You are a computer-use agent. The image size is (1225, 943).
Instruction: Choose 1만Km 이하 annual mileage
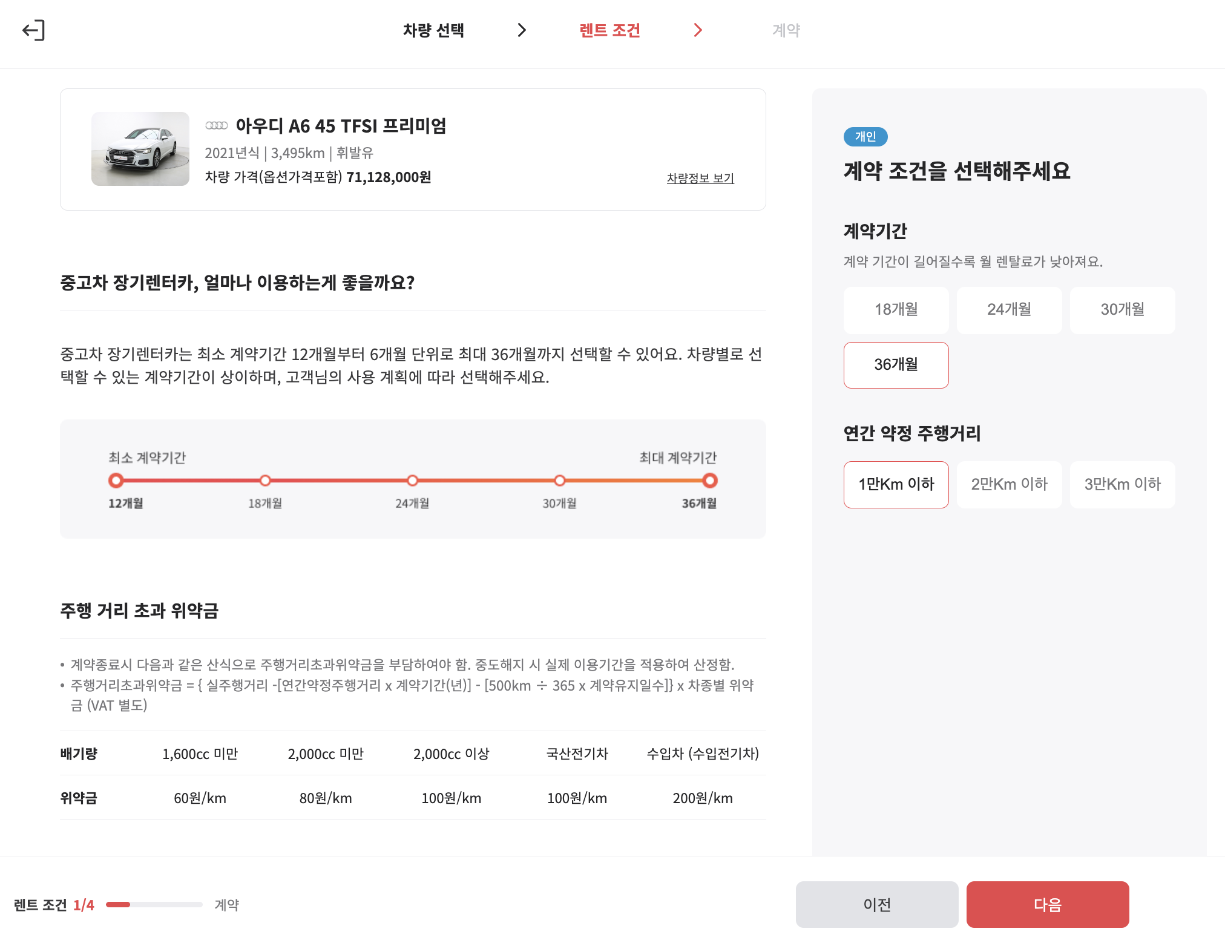click(896, 485)
